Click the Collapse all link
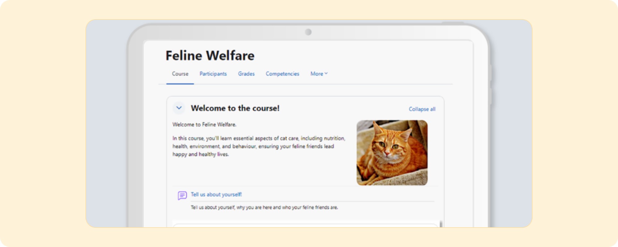The image size is (618, 247). point(422,109)
